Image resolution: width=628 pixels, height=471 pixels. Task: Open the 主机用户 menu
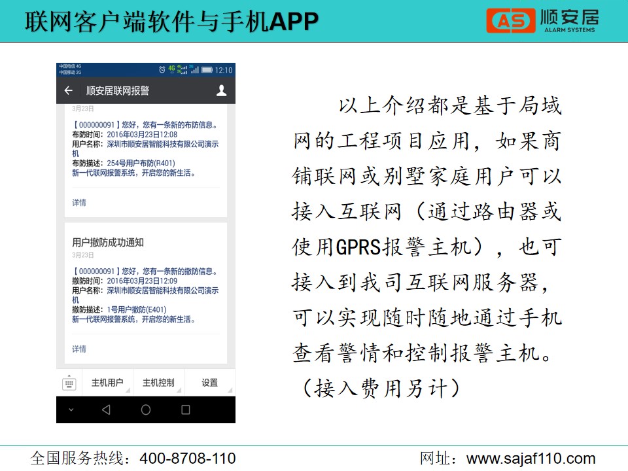pos(107,383)
